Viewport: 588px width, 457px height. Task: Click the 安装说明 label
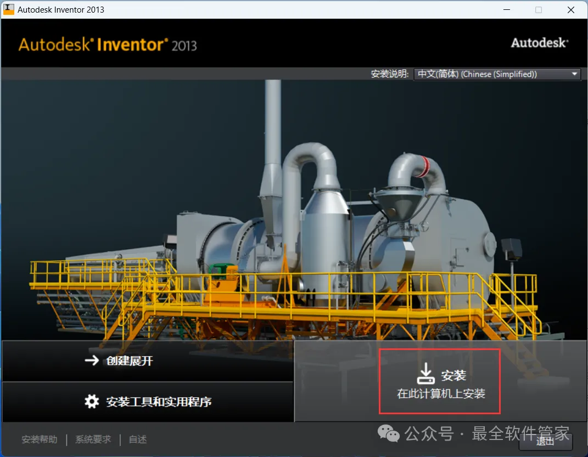[x=390, y=74]
